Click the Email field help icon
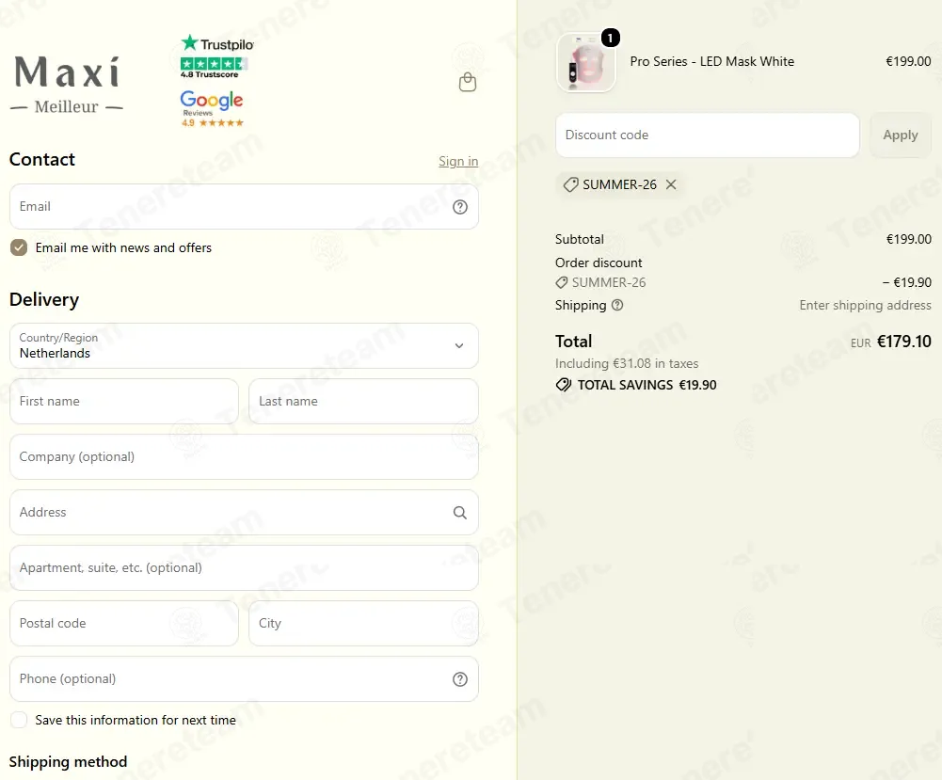Viewport: 942px width, 780px height. pos(460,207)
